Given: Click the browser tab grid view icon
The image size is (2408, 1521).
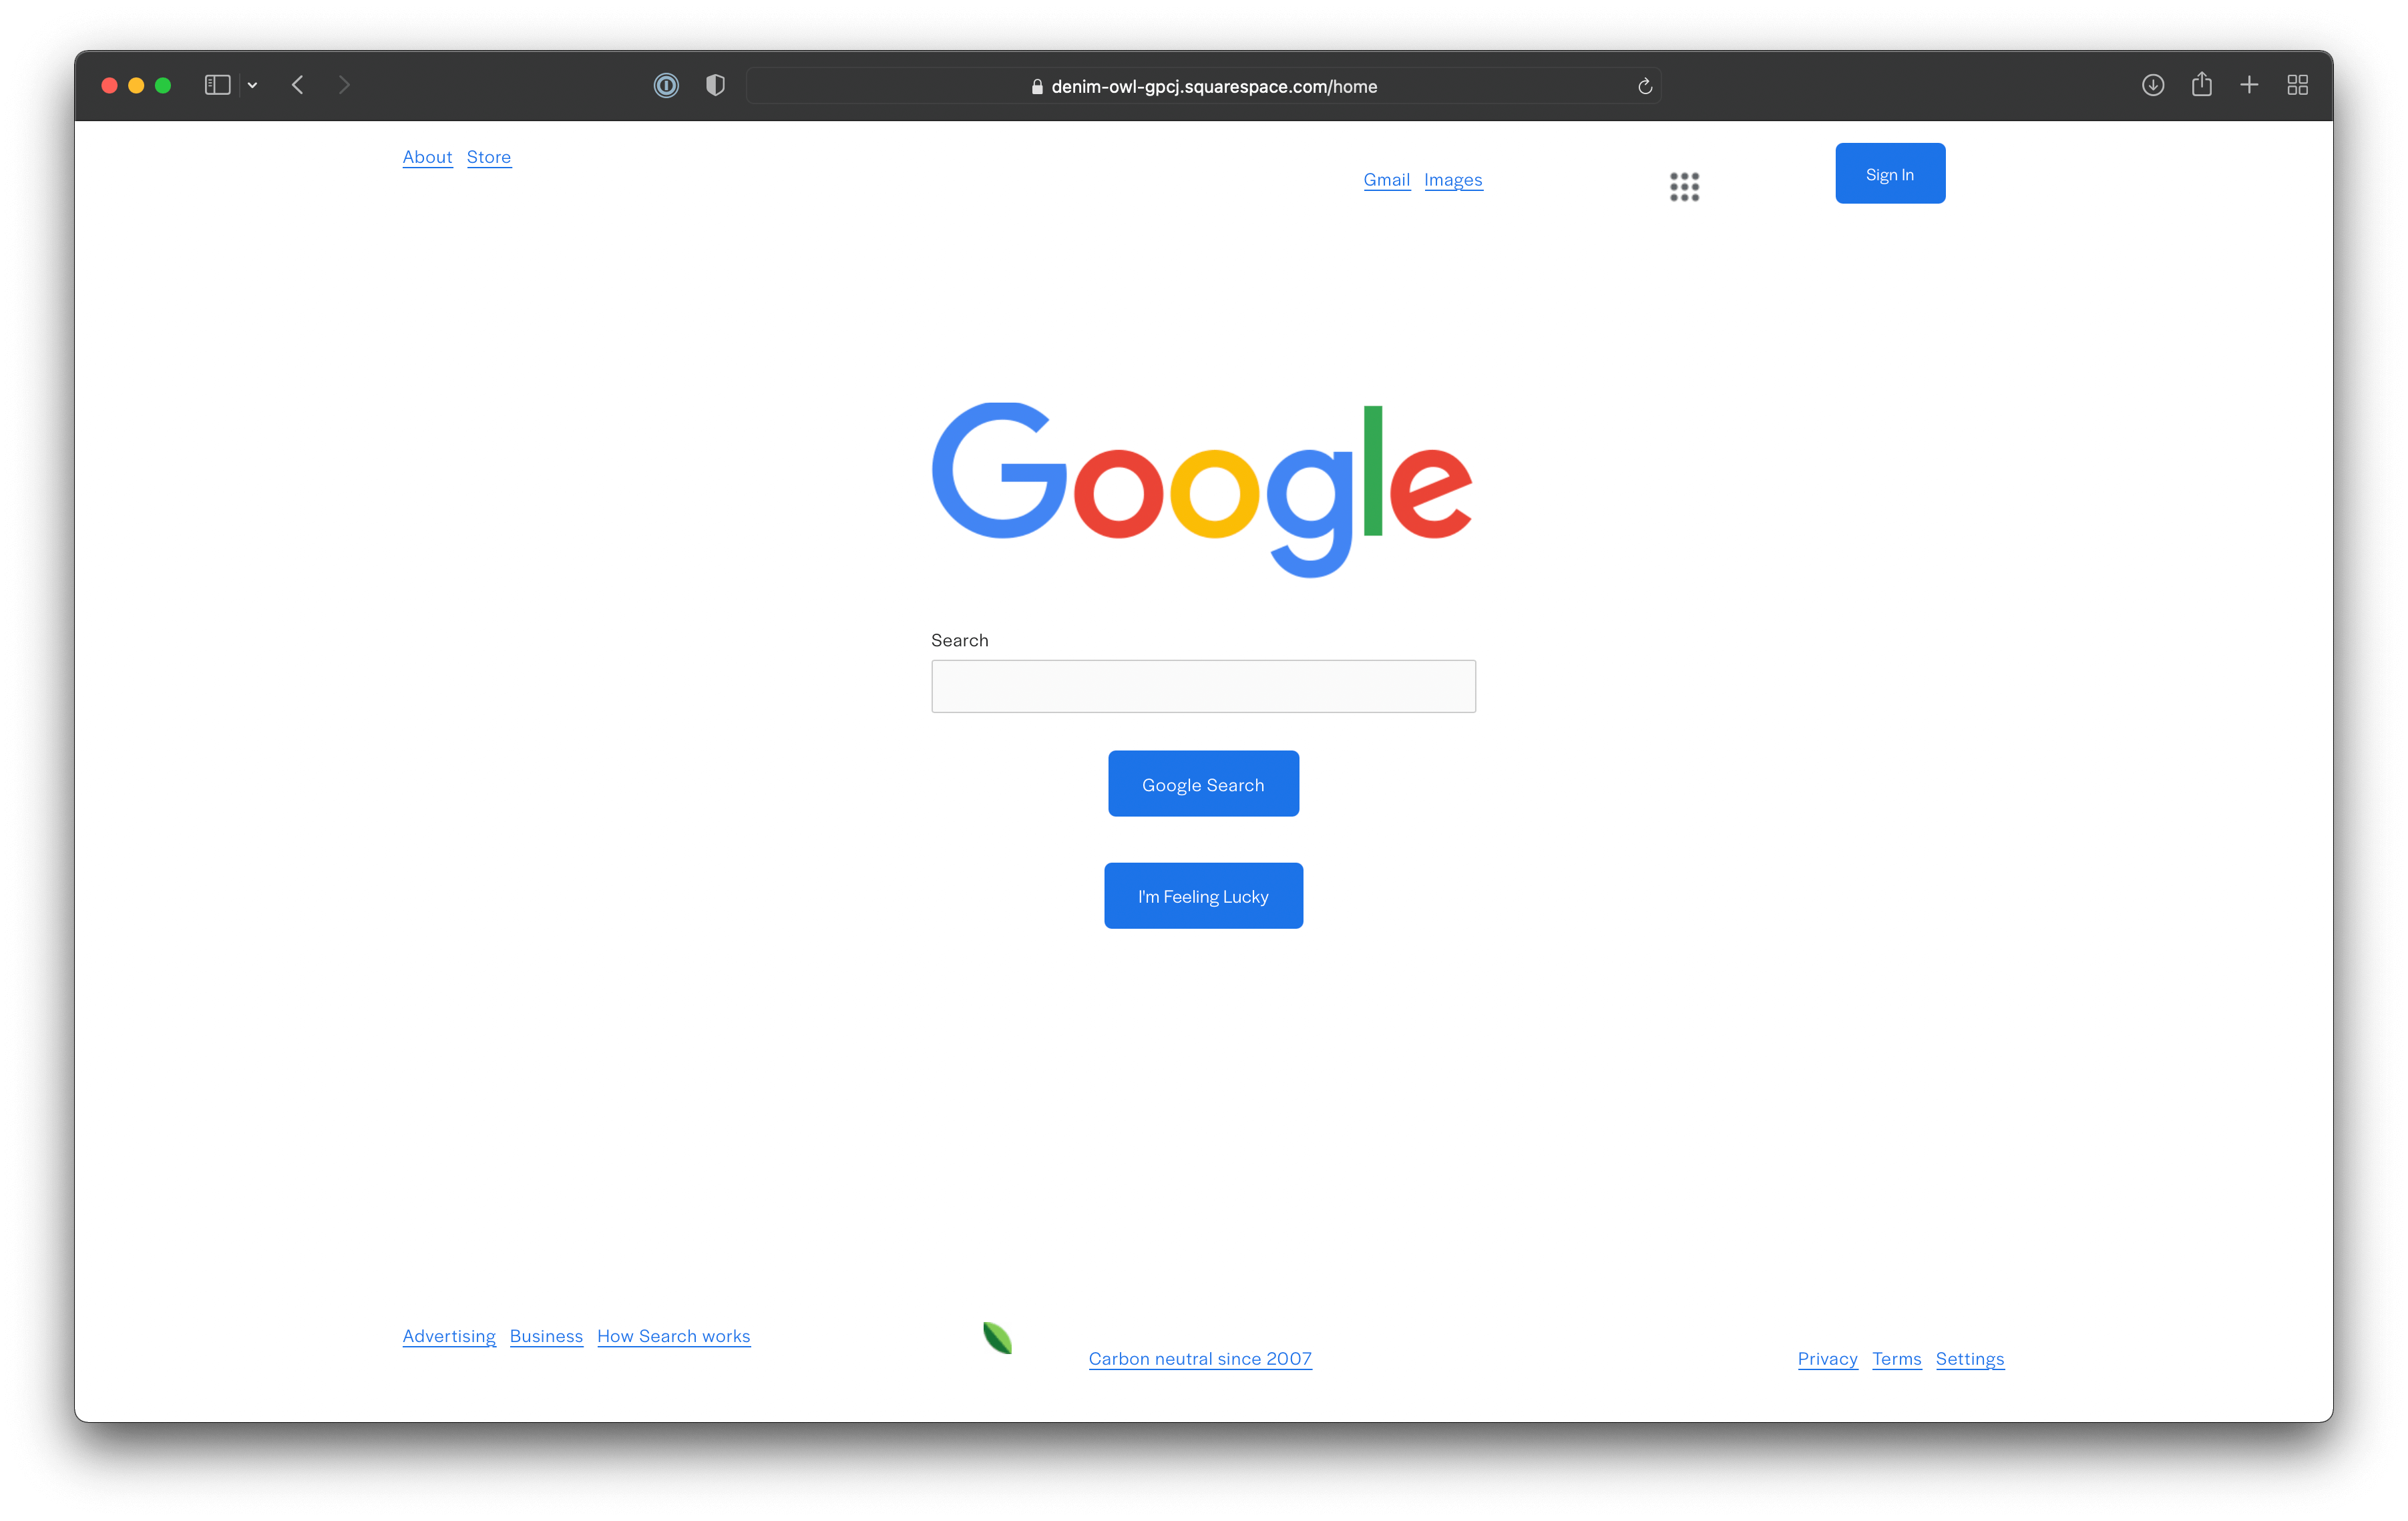Looking at the screenshot, I should (2299, 84).
